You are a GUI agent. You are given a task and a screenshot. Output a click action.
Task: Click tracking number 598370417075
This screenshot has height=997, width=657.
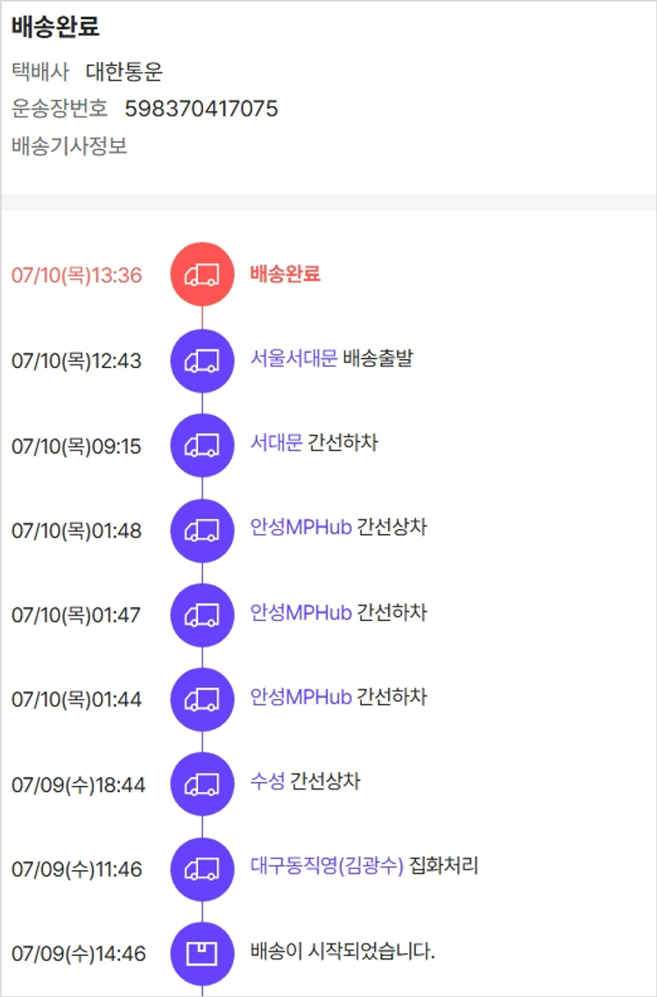201,109
